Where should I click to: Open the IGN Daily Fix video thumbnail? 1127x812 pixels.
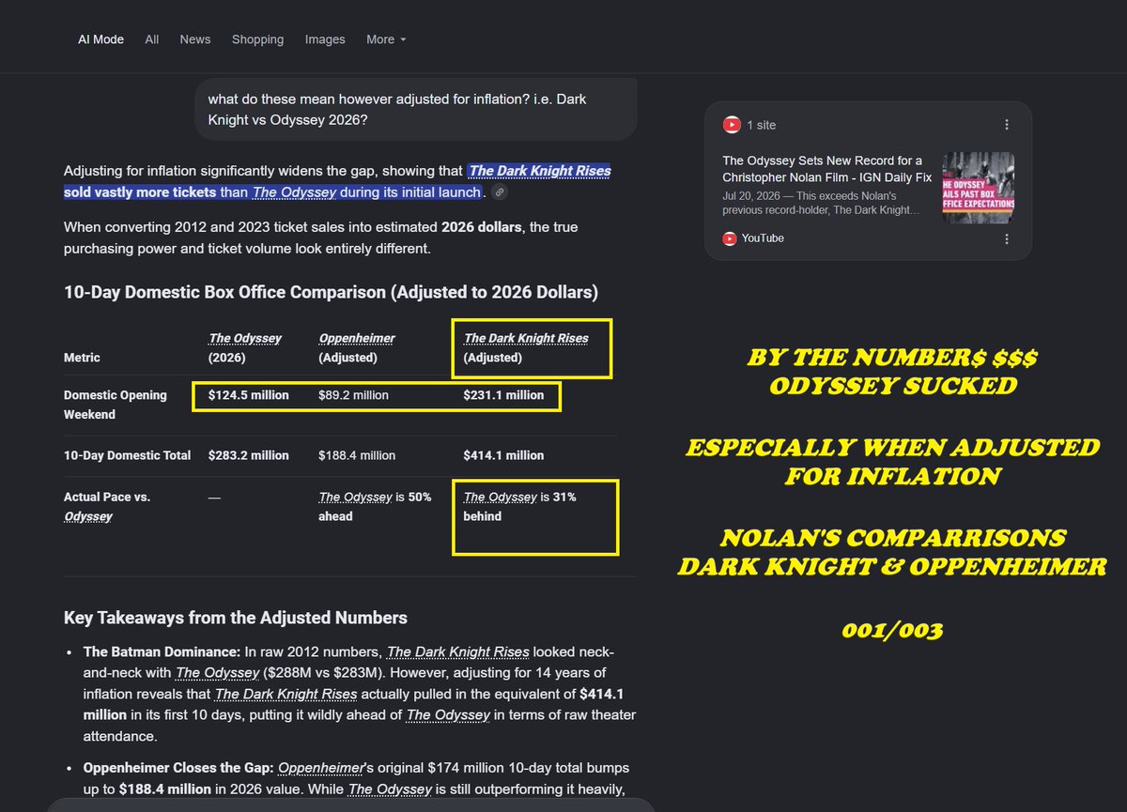(978, 187)
